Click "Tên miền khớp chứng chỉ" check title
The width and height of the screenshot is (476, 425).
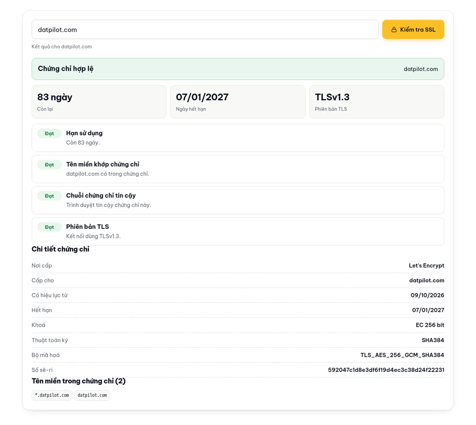(103, 164)
